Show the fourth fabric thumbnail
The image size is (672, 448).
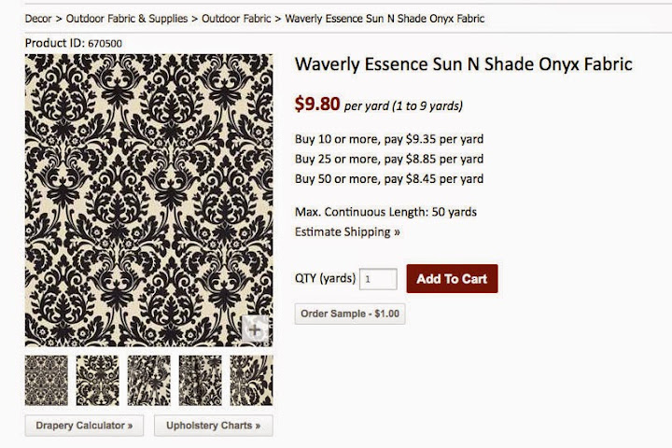(x=200, y=380)
